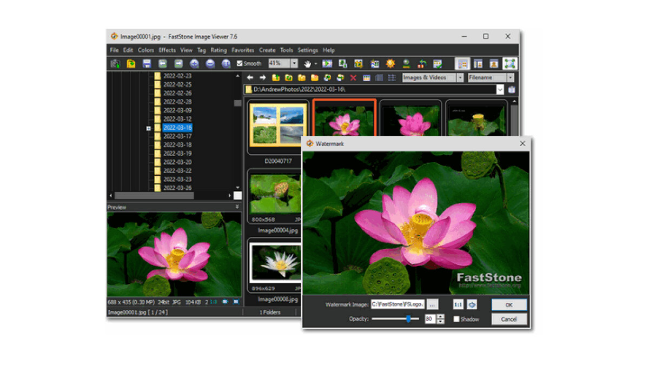Click the Resize image toolbar icon
The image size is (649, 365).
click(x=343, y=63)
